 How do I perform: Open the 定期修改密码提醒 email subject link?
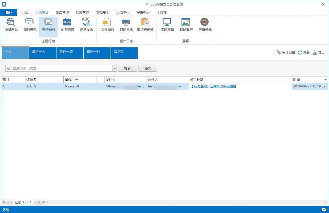(213, 86)
